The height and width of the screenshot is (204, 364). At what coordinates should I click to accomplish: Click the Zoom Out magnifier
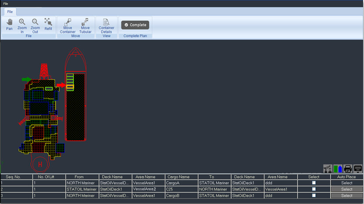click(35, 25)
